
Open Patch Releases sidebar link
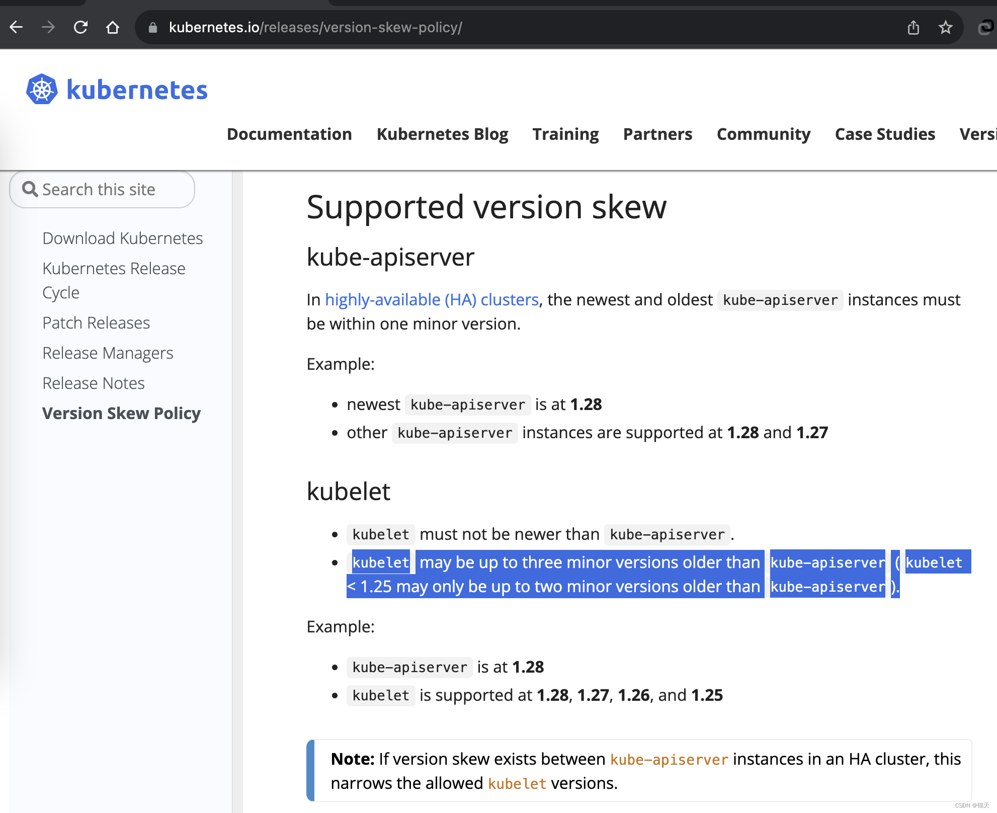96,322
